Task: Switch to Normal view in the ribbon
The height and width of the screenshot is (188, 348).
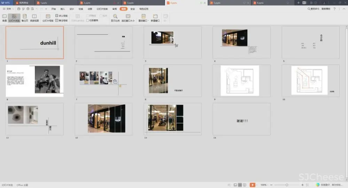Action: [4, 18]
